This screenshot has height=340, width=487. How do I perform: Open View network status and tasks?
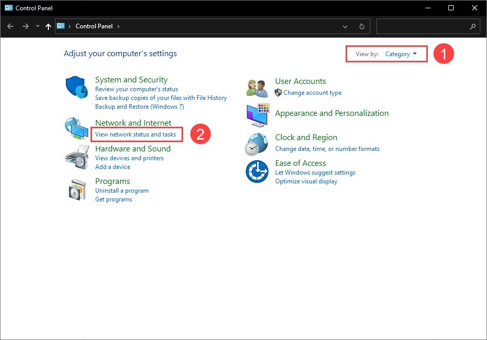135,134
